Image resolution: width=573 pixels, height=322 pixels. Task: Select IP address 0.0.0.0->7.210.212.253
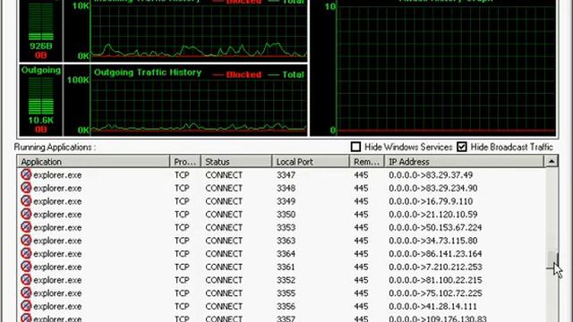click(x=435, y=267)
